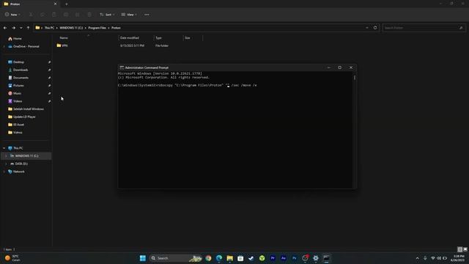Screen dimensions: 469x264
Task: Open the Update LD Player folder
Action: (24, 117)
